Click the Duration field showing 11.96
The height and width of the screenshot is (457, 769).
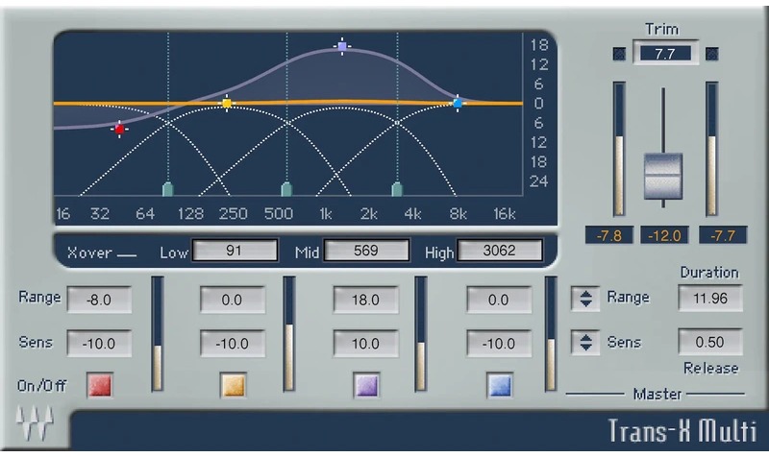710,298
